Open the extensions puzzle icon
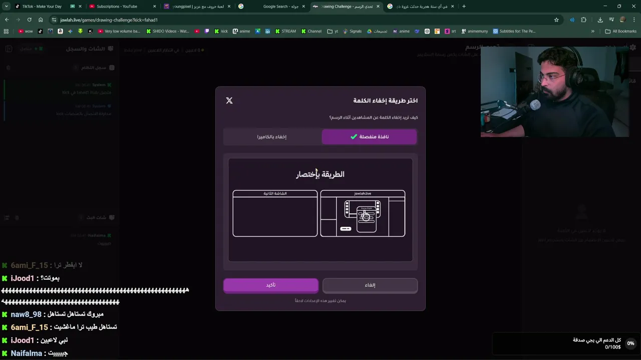Screen dimensions: 641x360 coord(583,19)
